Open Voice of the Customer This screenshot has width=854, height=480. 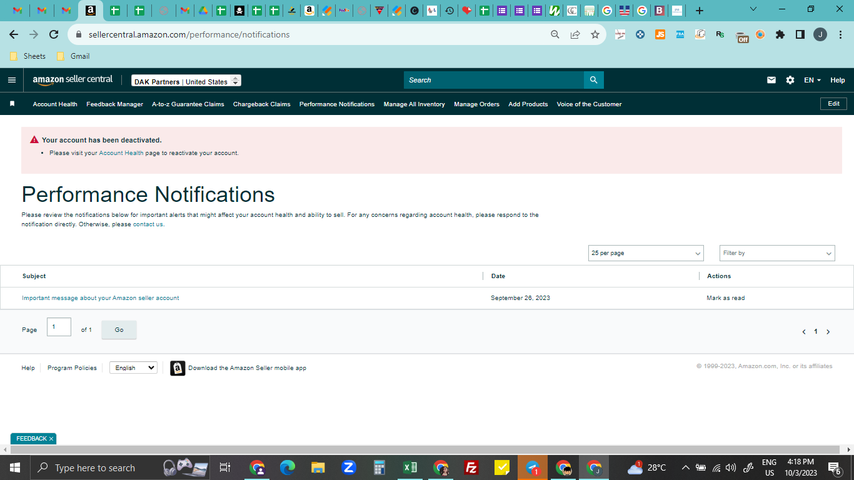pos(590,104)
